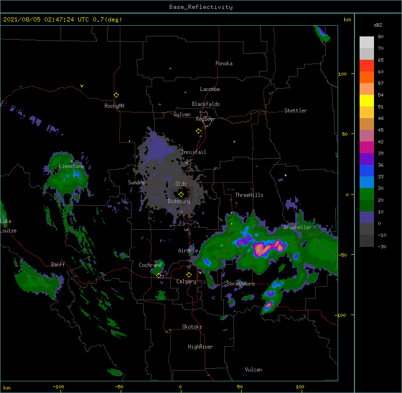The width and height of the screenshot is (402, 393).
Task: Select the purple legend swatch between 39 and 36
Action: tap(367, 159)
